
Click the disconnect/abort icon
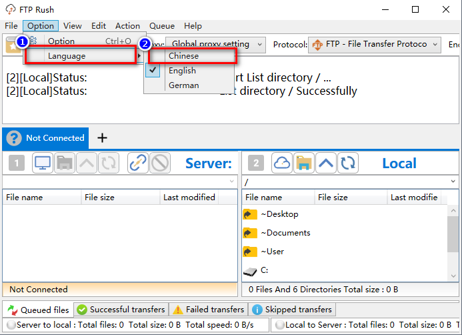(x=160, y=163)
